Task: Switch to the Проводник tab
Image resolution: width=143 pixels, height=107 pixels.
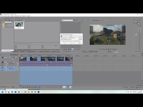Action: pyautogui.click(x=16, y=52)
